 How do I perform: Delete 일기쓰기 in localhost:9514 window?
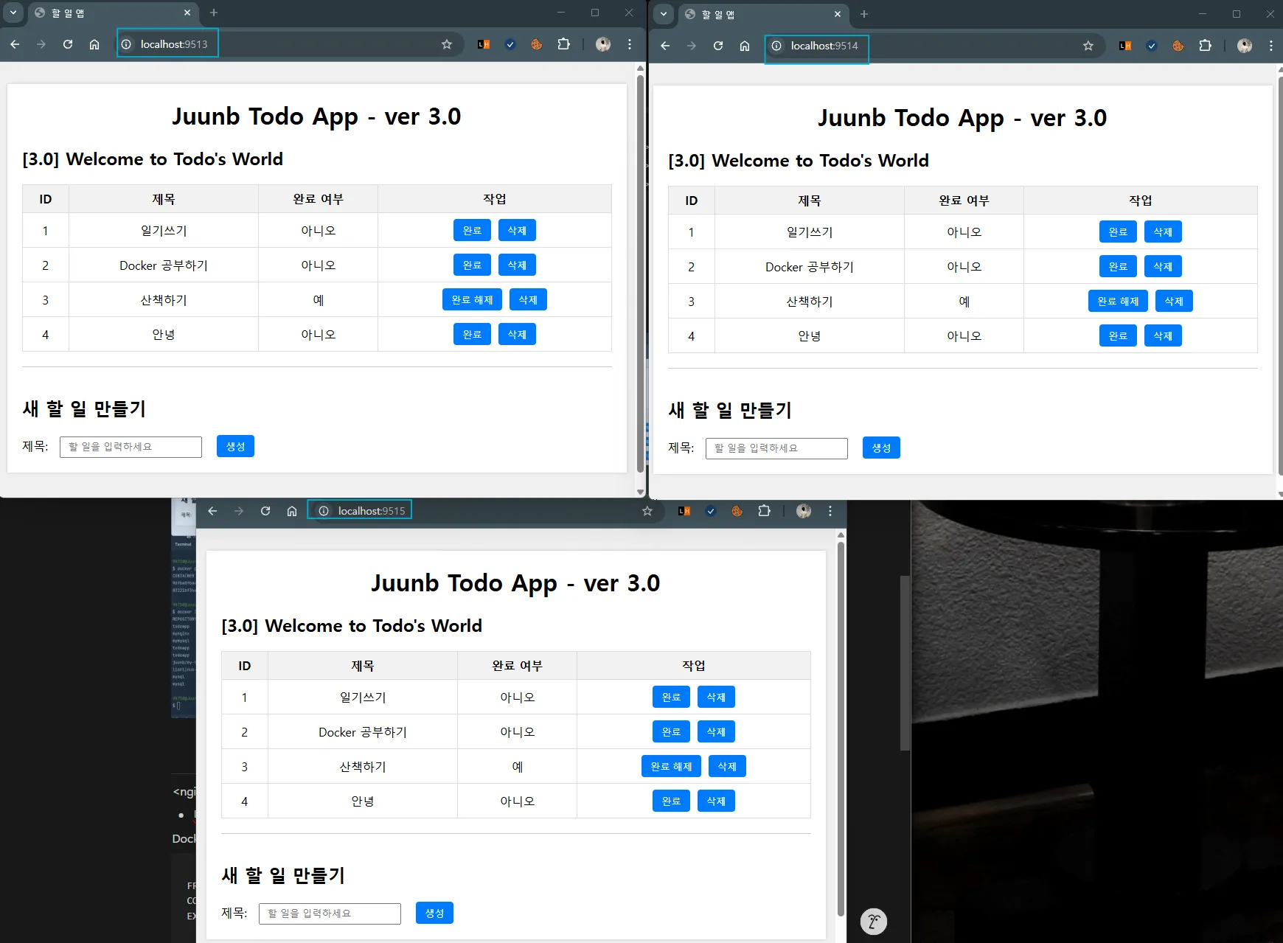(1163, 232)
